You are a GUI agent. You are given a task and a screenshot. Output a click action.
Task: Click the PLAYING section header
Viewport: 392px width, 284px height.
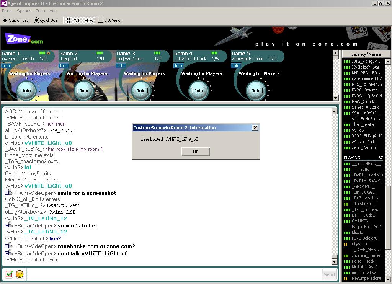tap(363, 158)
